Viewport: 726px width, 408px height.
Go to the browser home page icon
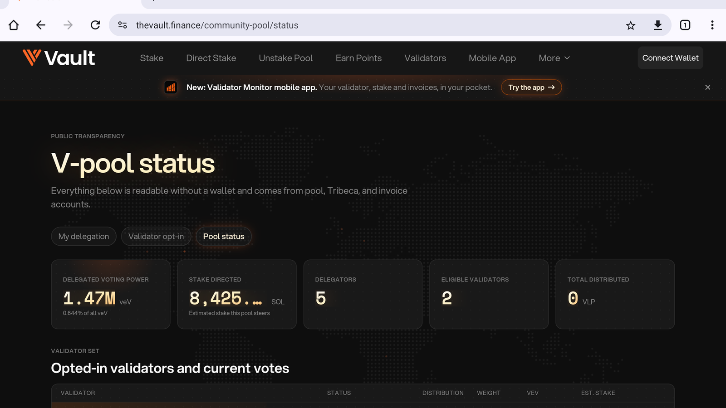click(14, 25)
